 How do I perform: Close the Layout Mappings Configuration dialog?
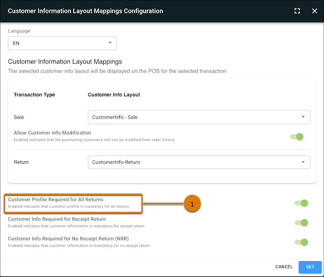pos(314,11)
